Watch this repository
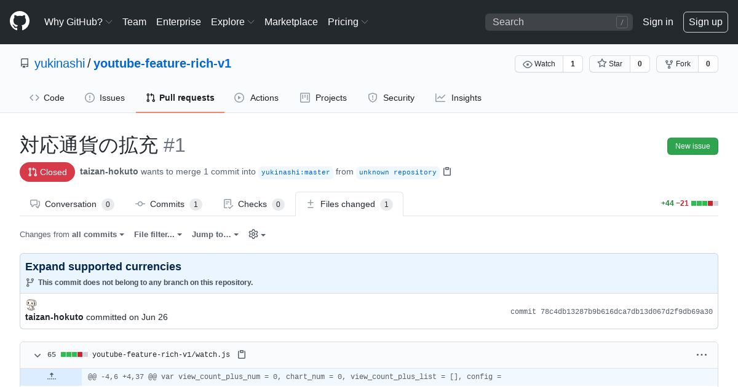Viewport: 738px width, 387px height. tap(539, 64)
